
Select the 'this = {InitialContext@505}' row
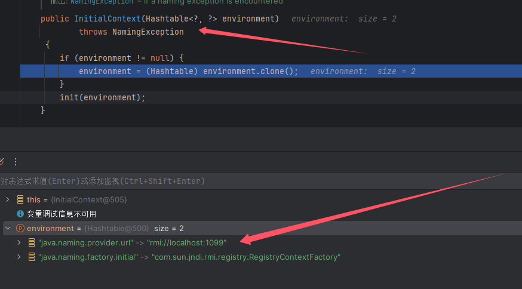tap(261, 199)
